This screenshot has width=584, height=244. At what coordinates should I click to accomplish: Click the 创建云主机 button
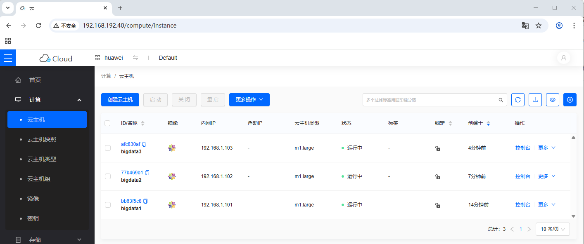tap(120, 100)
